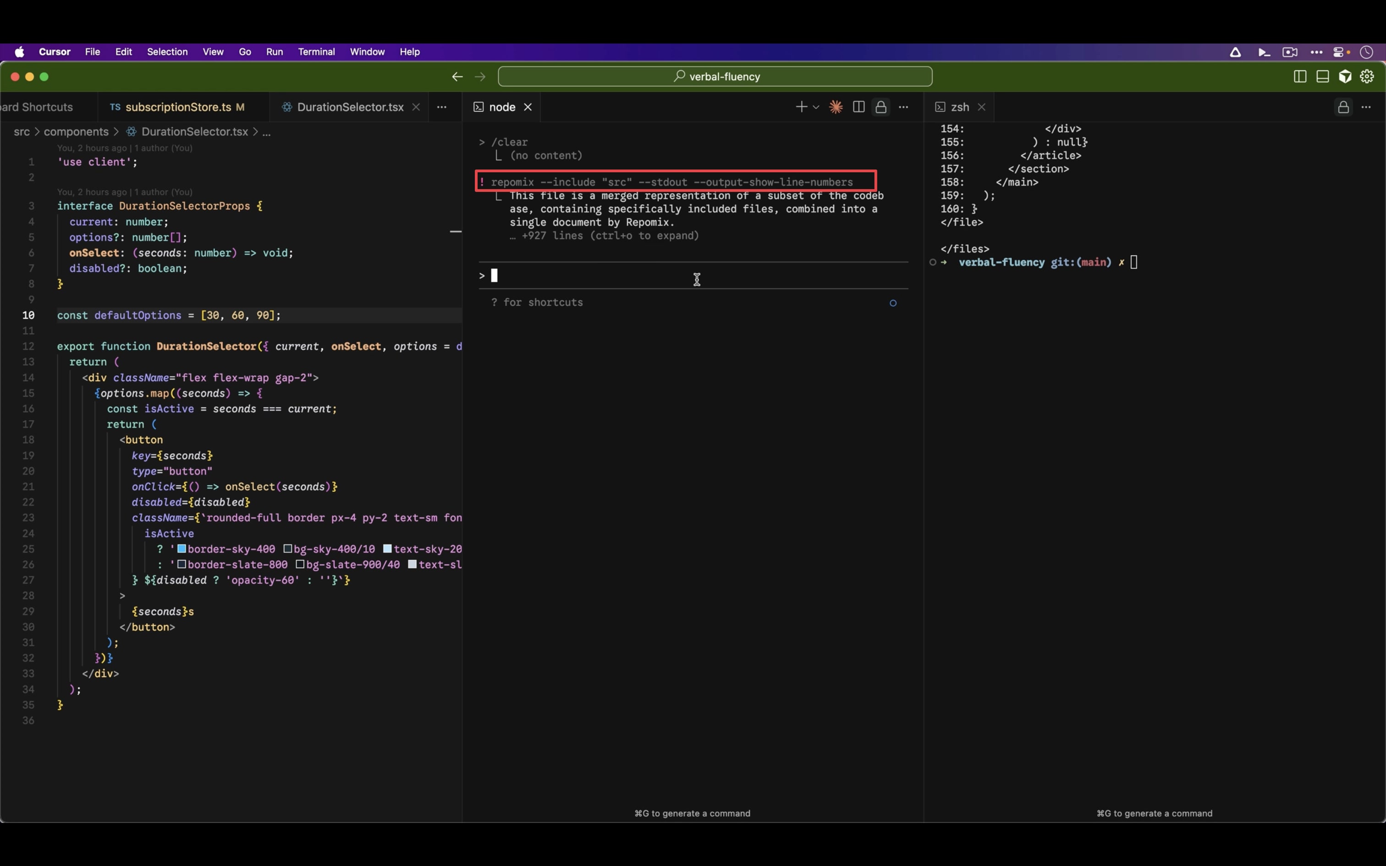
Task: Click '+927 lines (ctrl+o to expand)' text
Action: 610,236
